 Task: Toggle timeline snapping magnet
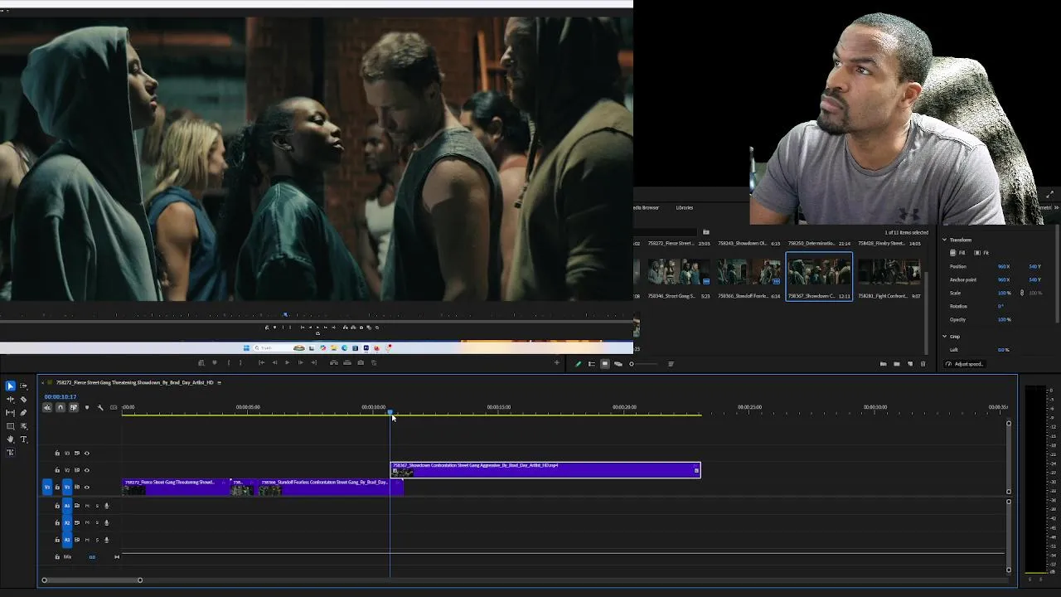(61, 407)
